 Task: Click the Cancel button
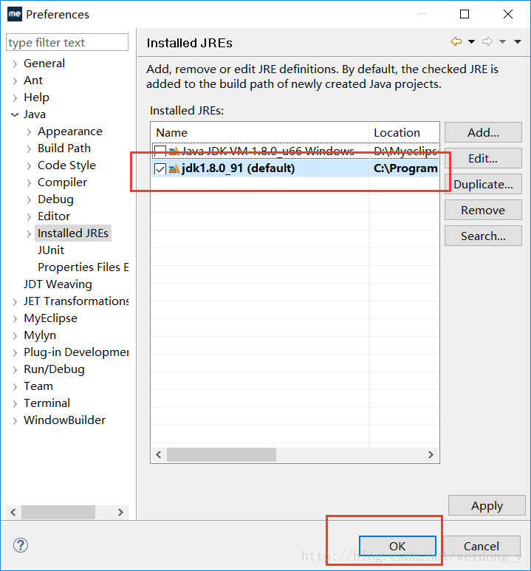point(482,546)
